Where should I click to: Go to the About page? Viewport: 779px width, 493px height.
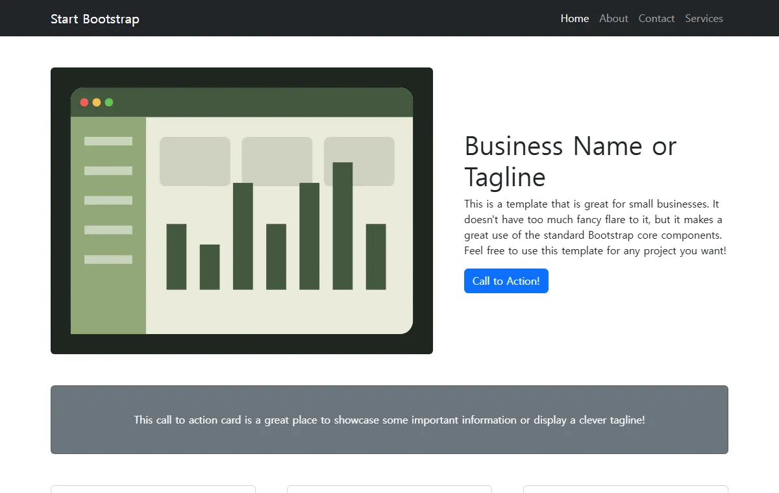click(613, 18)
